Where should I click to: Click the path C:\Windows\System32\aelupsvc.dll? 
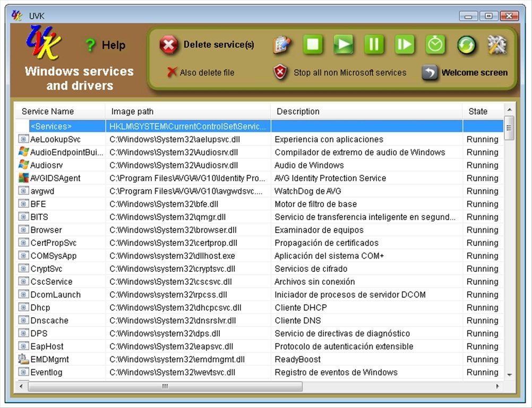[x=175, y=139]
